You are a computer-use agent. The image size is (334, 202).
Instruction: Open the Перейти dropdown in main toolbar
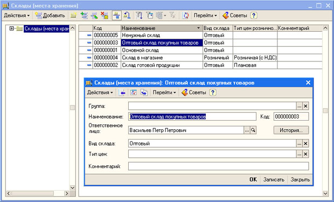(205, 16)
